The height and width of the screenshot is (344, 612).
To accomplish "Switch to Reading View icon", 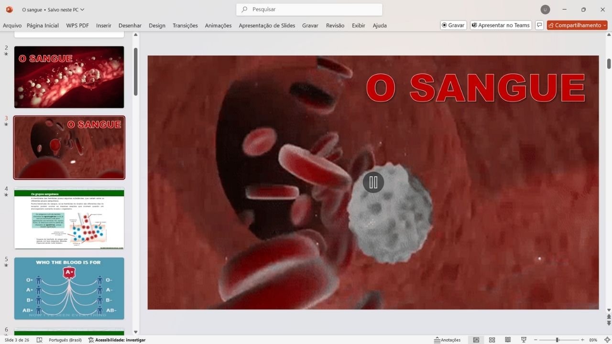I will click(508, 340).
